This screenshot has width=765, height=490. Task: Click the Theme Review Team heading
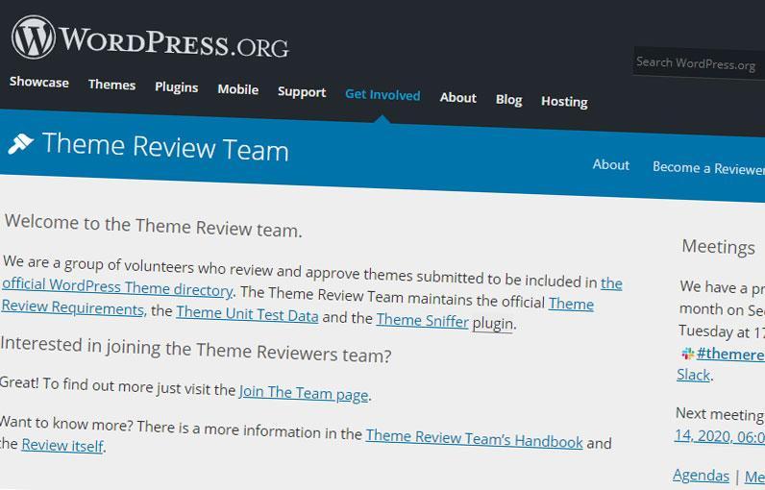pos(165,147)
